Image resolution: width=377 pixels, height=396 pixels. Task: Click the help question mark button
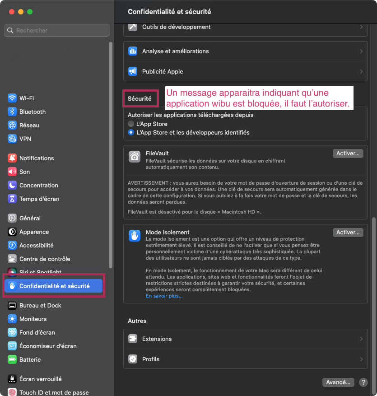(x=363, y=382)
